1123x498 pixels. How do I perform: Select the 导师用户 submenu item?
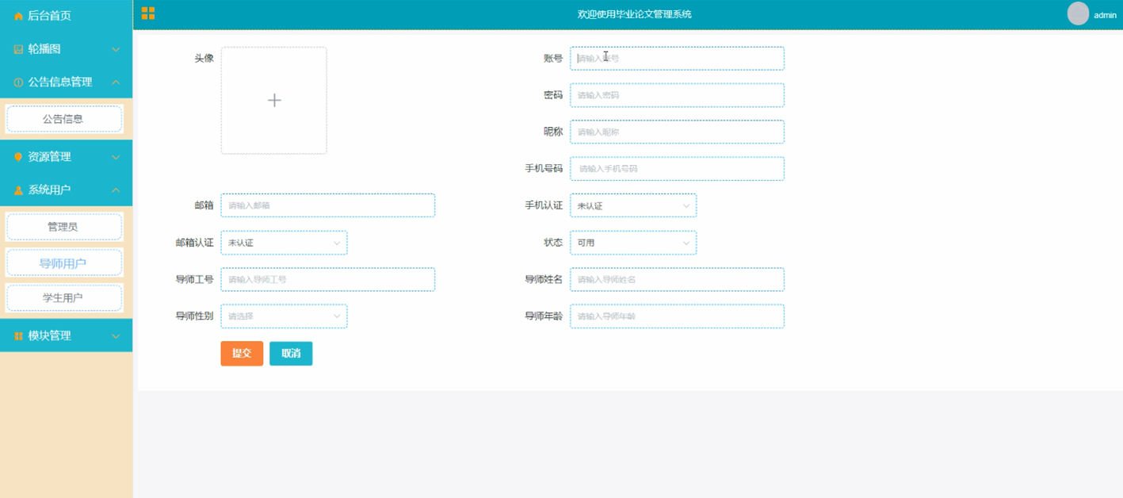click(x=64, y=263)
